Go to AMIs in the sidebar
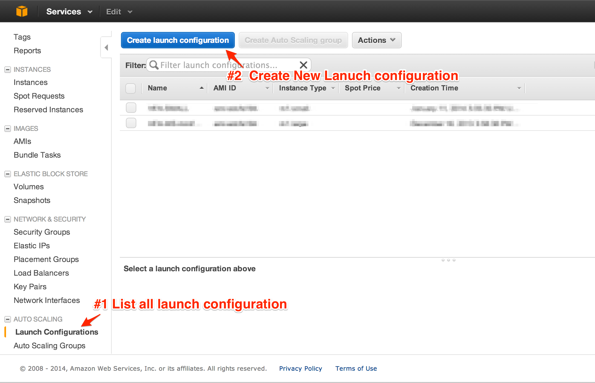The width and height of the screenshot is (595, 383). coord(22,141)
